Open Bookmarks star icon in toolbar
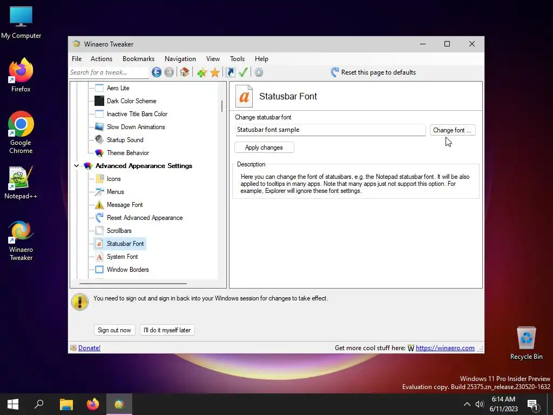The height and width of the screenshot is (415, 553). coord(215,73)
